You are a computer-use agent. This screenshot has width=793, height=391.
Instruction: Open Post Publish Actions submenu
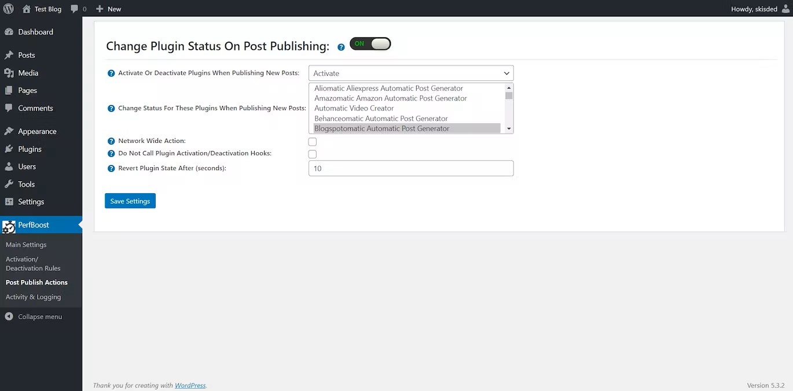pyautogui.click(x=36, y=282)
